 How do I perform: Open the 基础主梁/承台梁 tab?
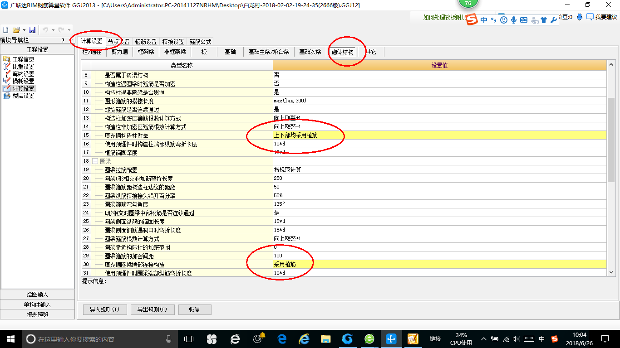click(269, 52)
